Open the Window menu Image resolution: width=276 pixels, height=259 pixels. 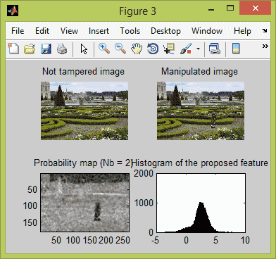pyautogui.click(x=207, y=31)
